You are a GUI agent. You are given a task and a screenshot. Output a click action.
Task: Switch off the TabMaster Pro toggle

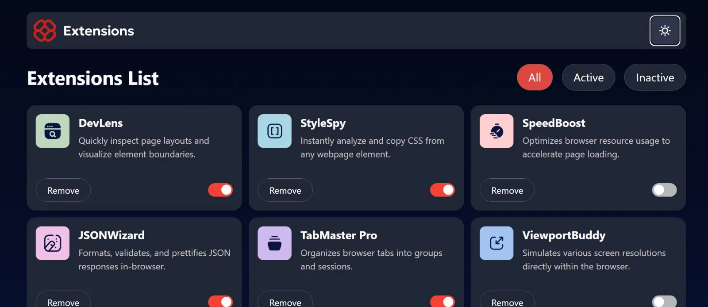442,301
